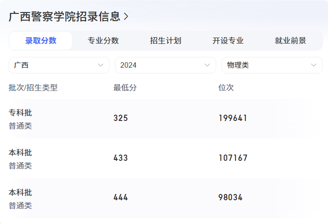
Task: Click chevron arrow in 2024 selector
Action: 207,65
